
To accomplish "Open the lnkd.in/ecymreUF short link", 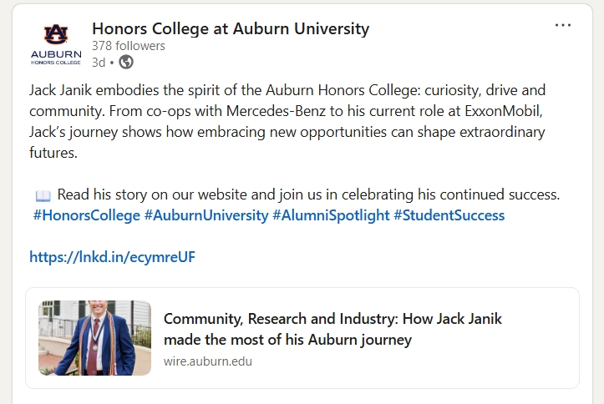I will pyautogui.click(x=112, y=257).
